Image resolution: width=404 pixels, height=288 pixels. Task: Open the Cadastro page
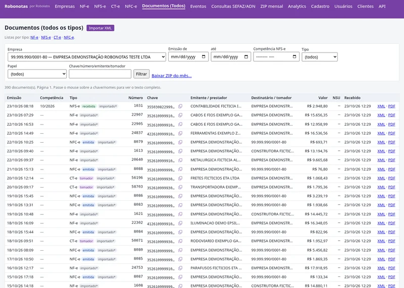point(320,7)
